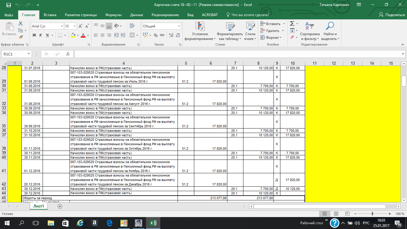Click the Format Painter brush icon
The height and width of the screenshot is (229, 407).
click(x=21, y=37)
